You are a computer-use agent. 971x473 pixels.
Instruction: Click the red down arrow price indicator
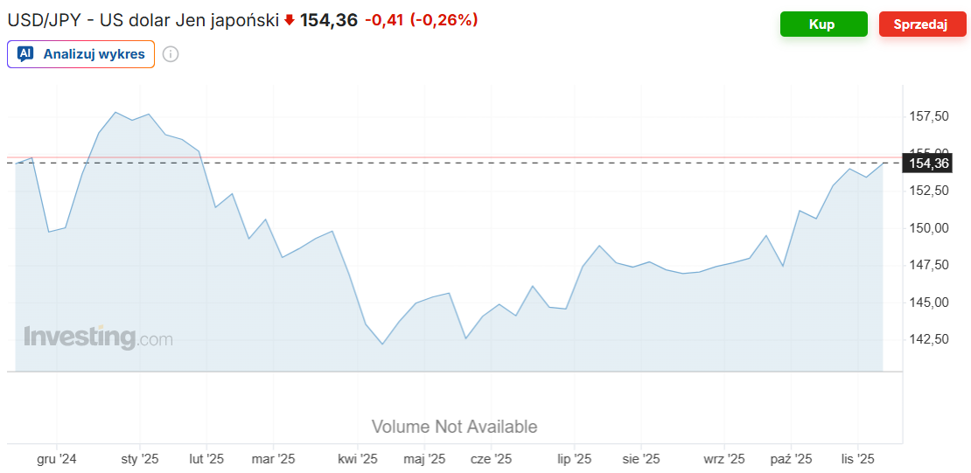pos(290,20)
